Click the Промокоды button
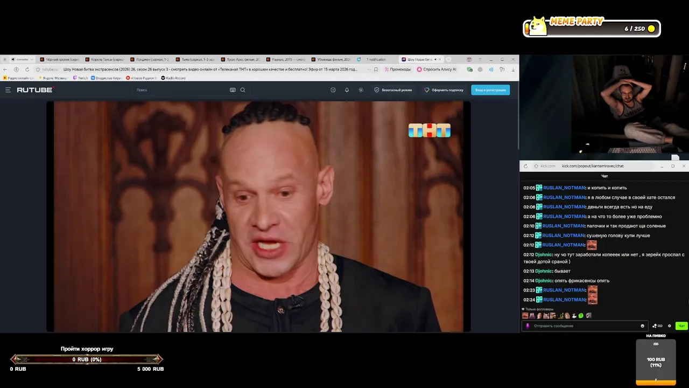 tap(397, 70)
